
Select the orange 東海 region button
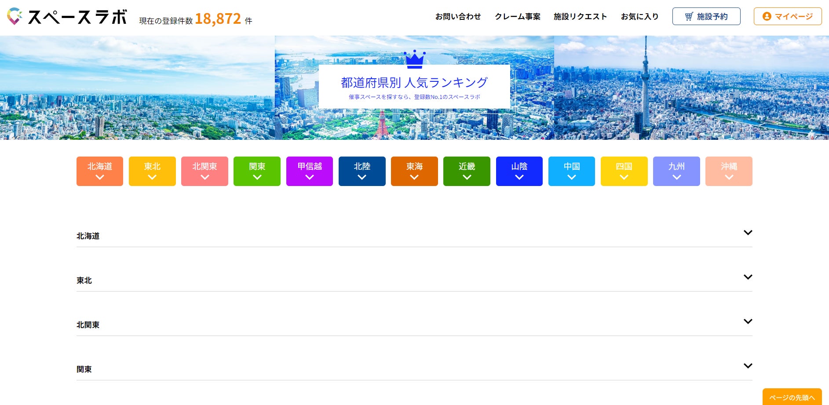tap(414, 171)
